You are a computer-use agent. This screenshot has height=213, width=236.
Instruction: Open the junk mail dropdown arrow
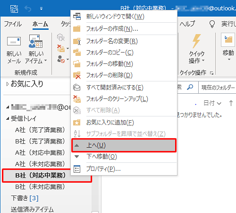[67, 60]
